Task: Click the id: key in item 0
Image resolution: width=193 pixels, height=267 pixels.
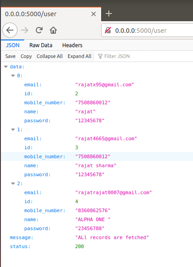Action: pyautogui.click(x=28, y=93)
